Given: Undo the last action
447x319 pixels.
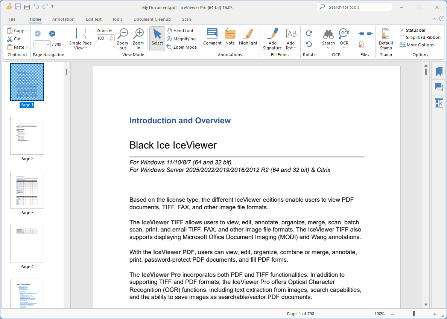Looking at the screenshot, I should [36, 6].
